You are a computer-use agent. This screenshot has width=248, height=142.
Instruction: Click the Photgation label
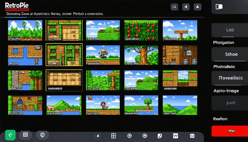coord(223,43)
